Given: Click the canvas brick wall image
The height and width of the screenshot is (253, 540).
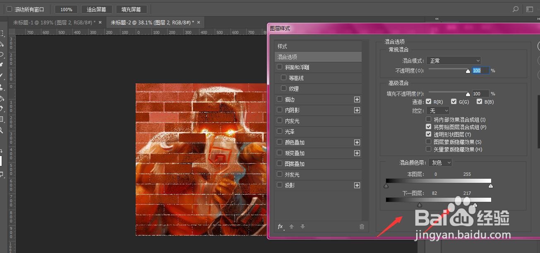Looking at the screenshot, I should coord(201,159).
